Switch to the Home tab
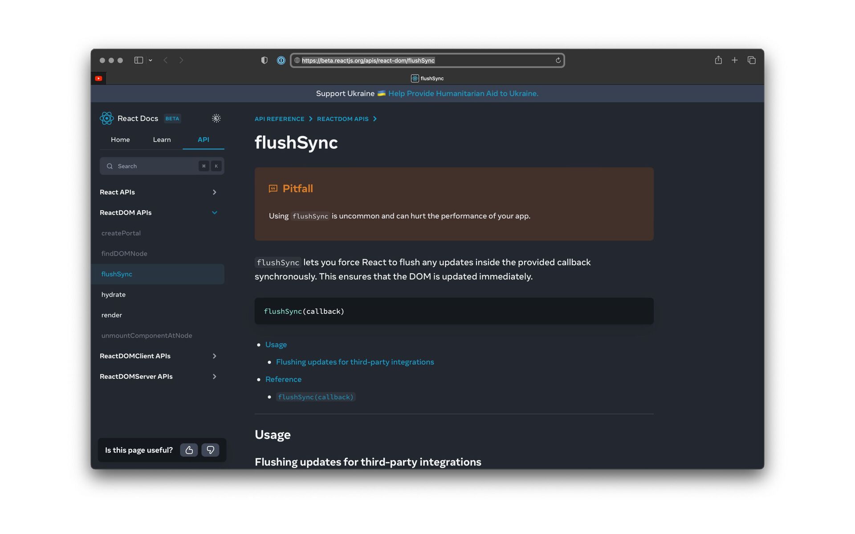855x534 pixels. tap(120, 140)
